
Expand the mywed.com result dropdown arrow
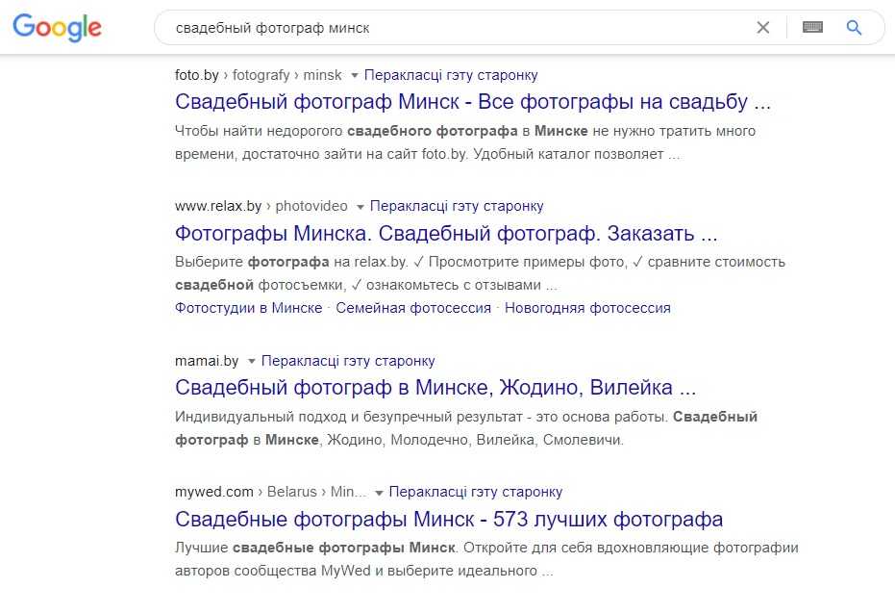[x=380, y=492]
